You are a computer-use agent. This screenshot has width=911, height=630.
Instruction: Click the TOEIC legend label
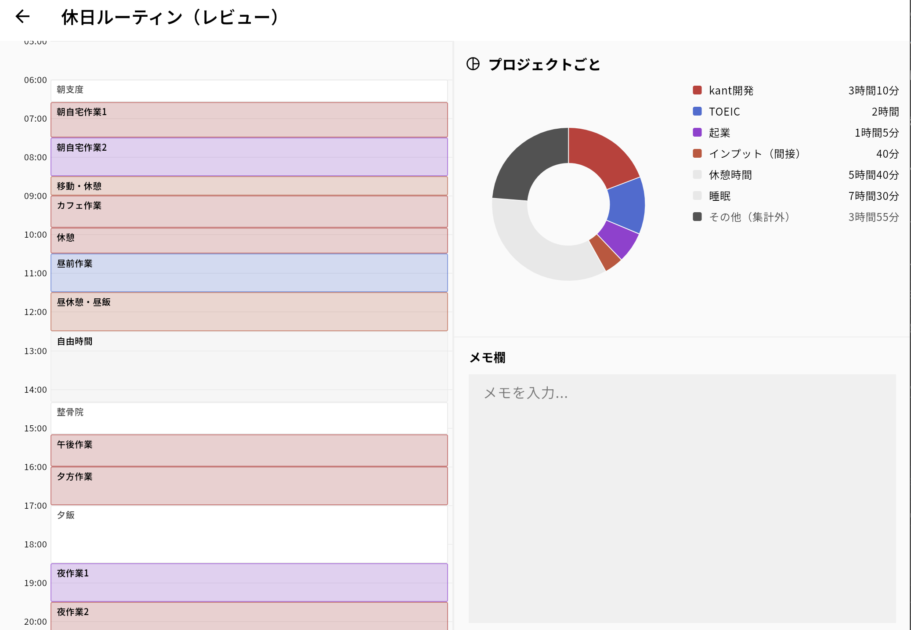point(724,112)
